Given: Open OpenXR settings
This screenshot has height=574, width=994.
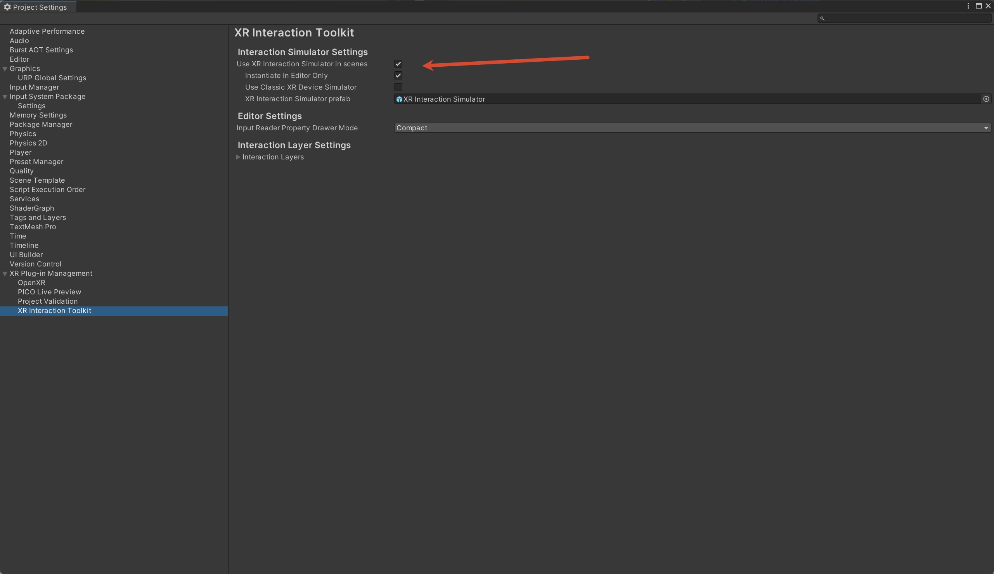Looking at the screenshot, I should (x=31, y=283).
